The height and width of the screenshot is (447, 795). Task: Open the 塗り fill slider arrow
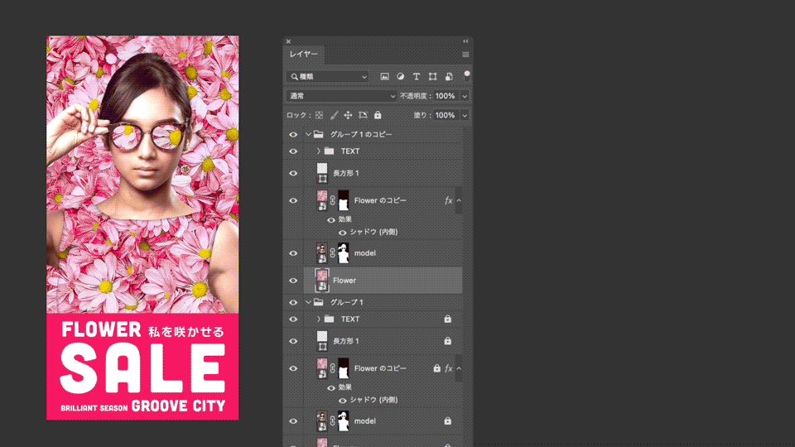click(x=465, y=116)
